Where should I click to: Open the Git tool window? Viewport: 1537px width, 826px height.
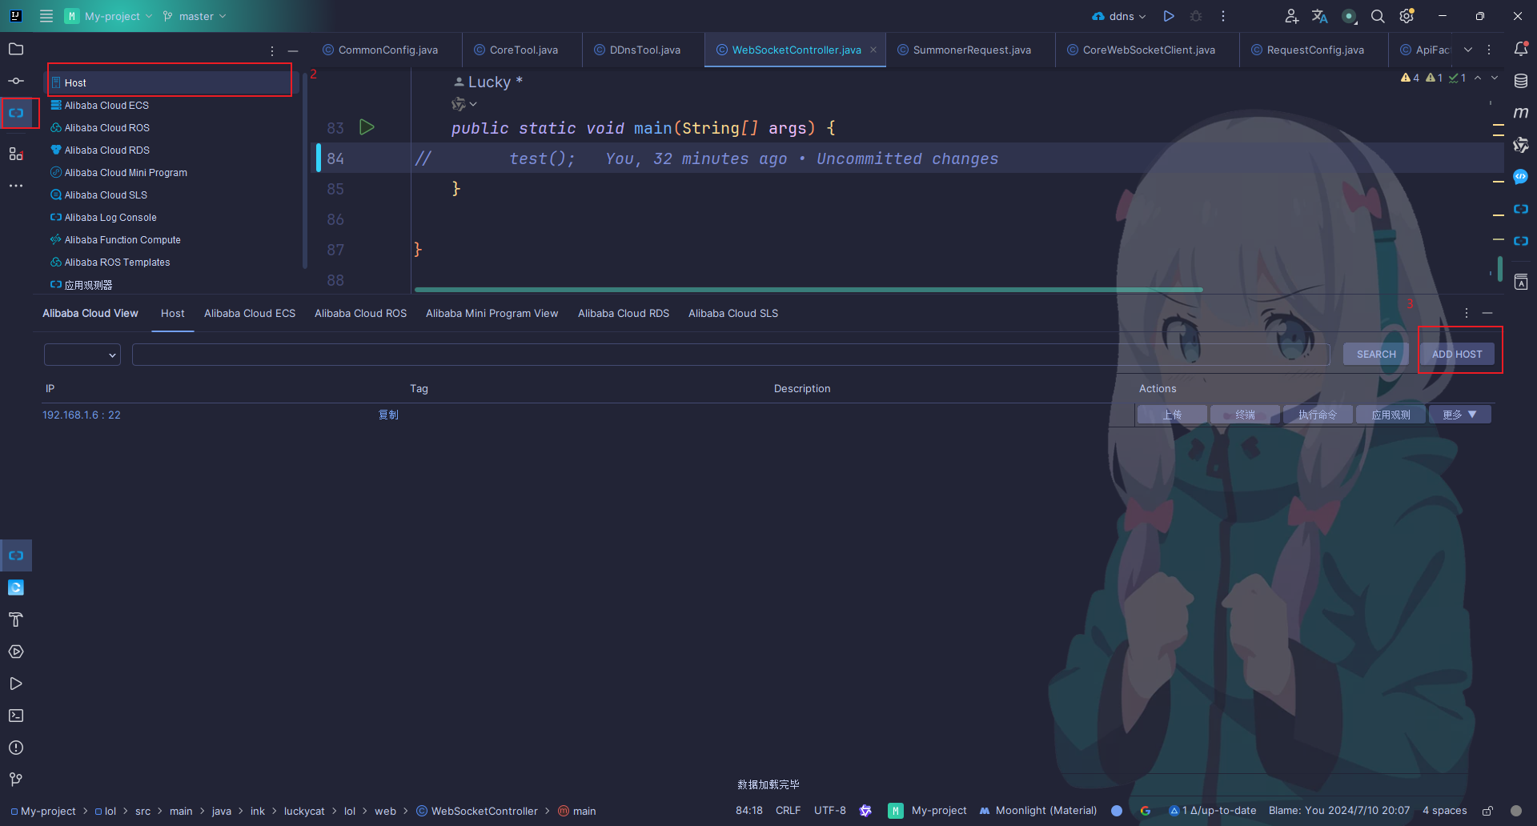[16, 779]
